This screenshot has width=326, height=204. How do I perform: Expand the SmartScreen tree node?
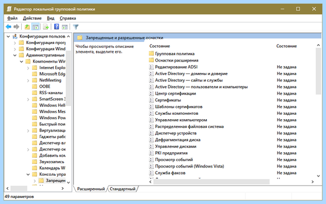28,100
